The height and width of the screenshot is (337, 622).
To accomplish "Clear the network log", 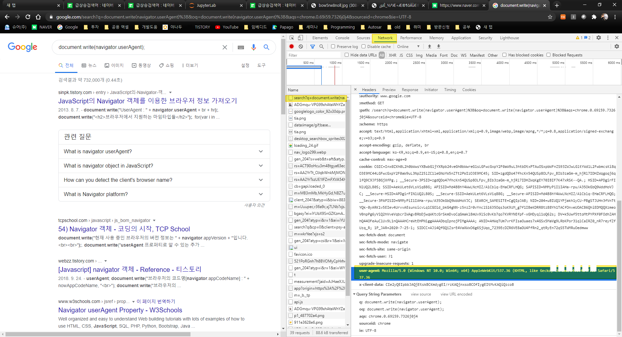I will (x=301, y=46).
